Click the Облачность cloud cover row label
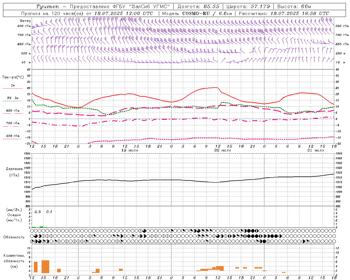The image size is (350, 280). (14, 237)
